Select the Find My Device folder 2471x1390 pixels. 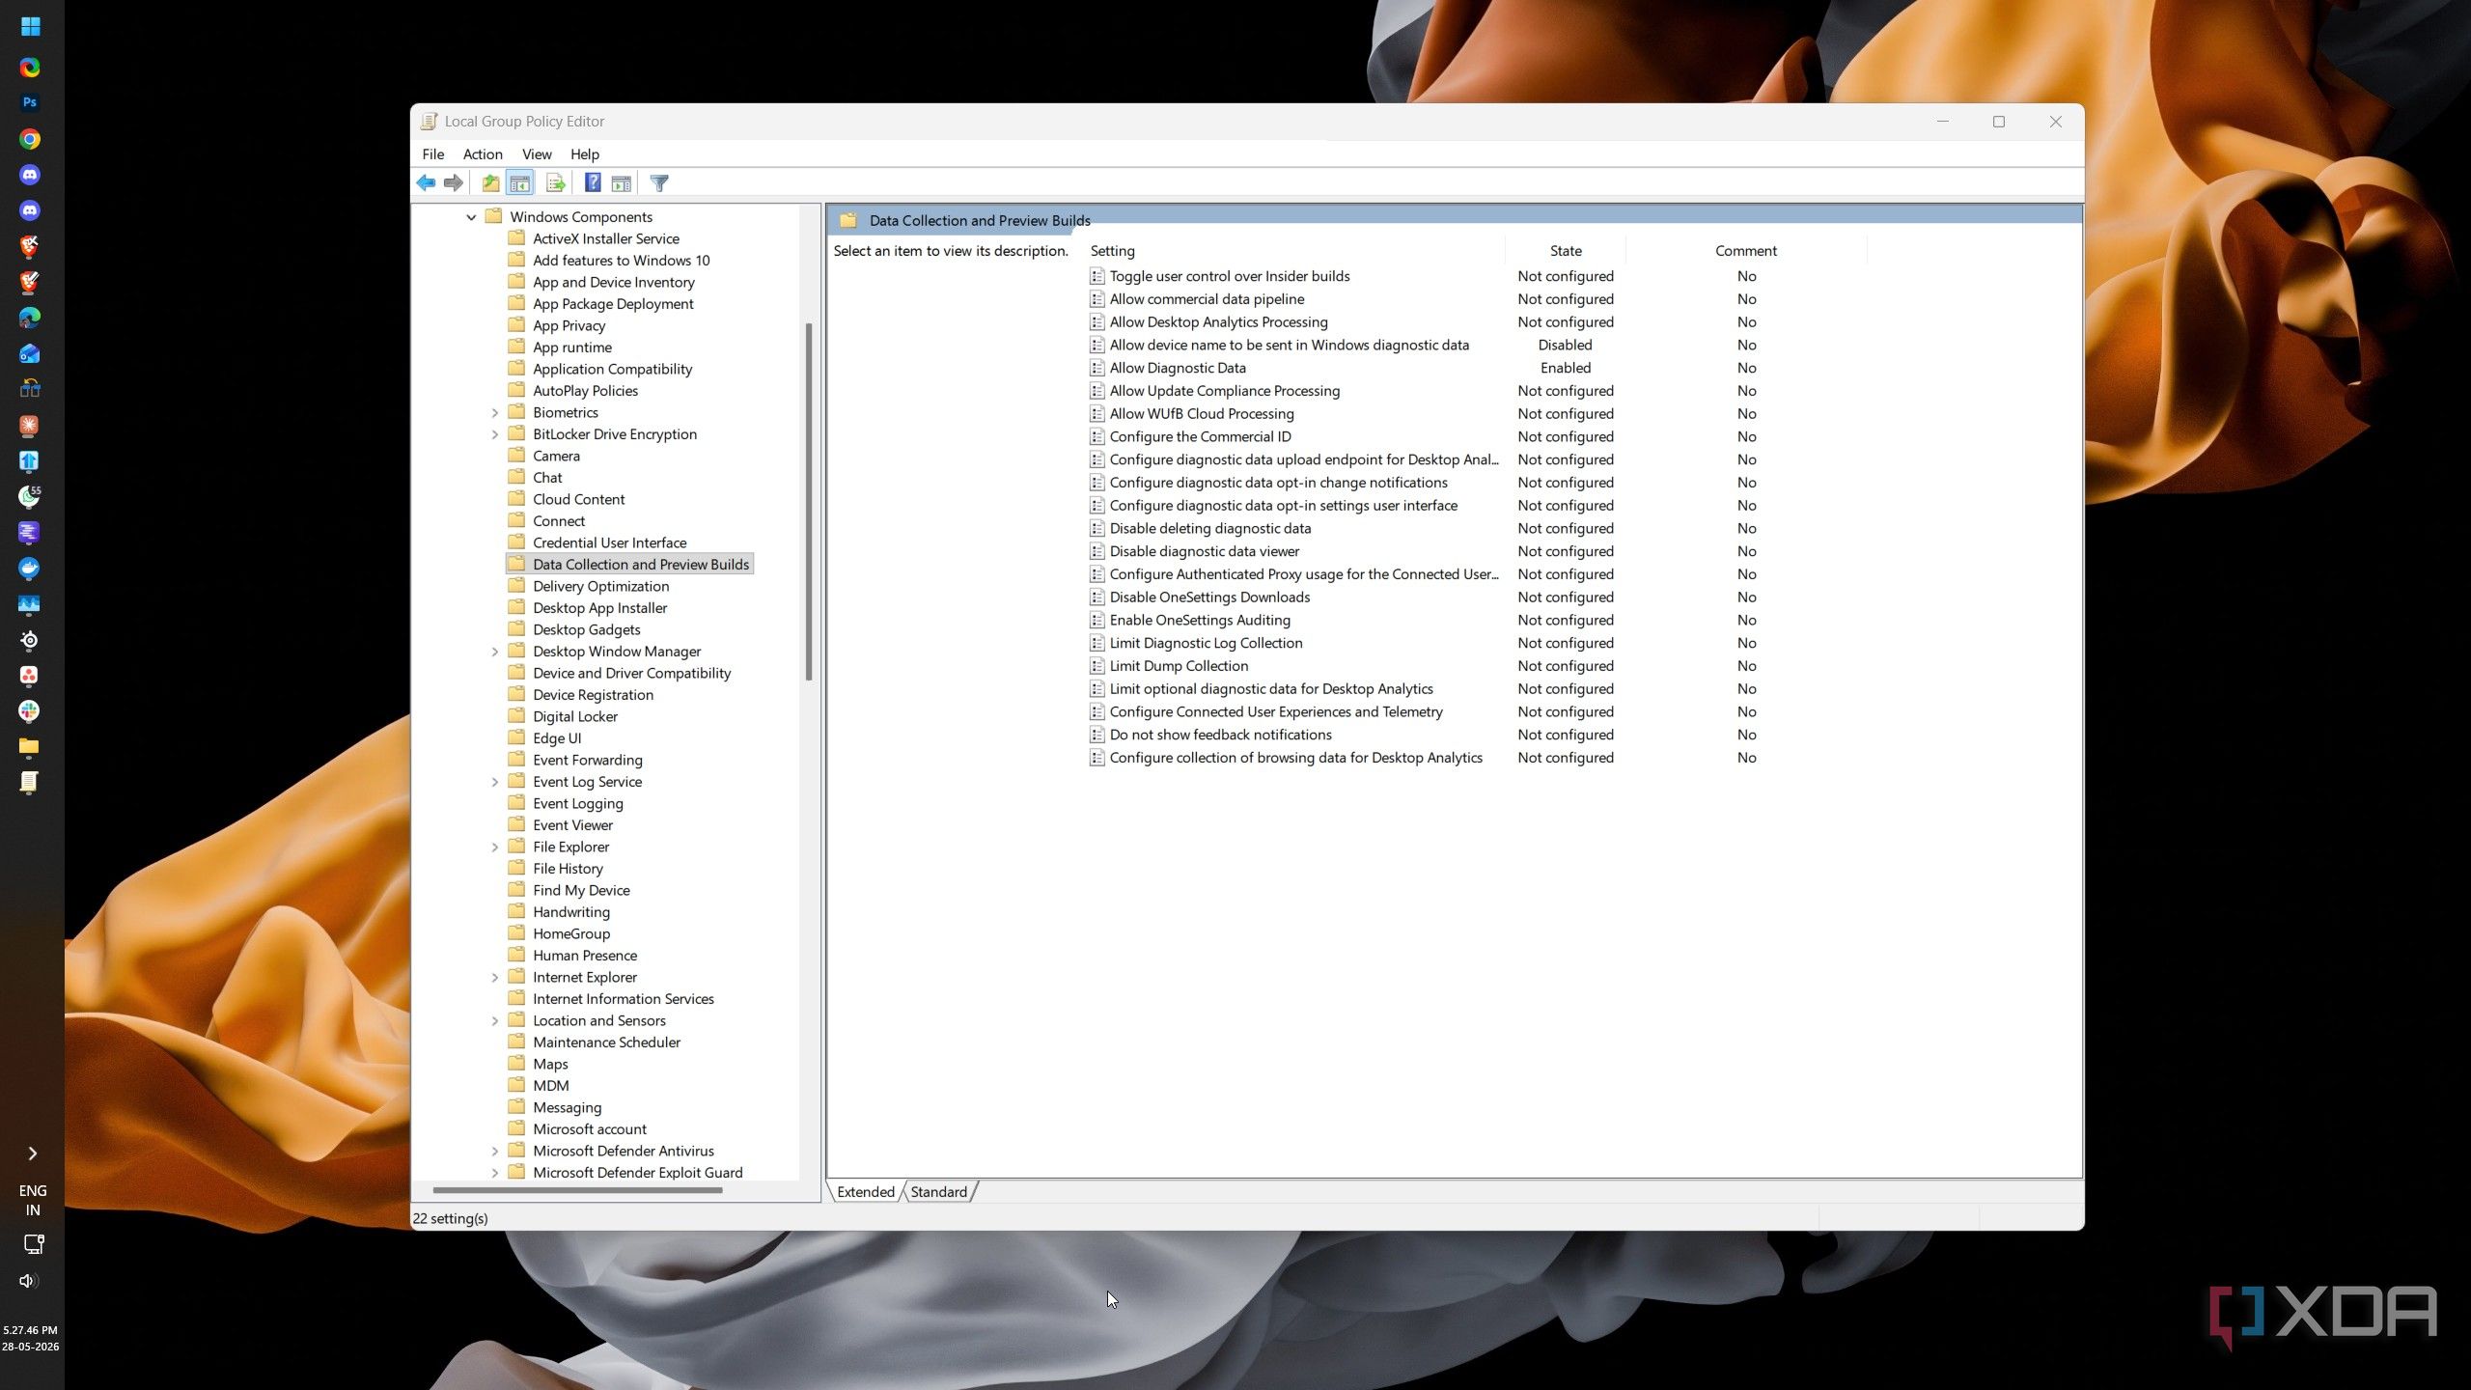coord(581,890)
